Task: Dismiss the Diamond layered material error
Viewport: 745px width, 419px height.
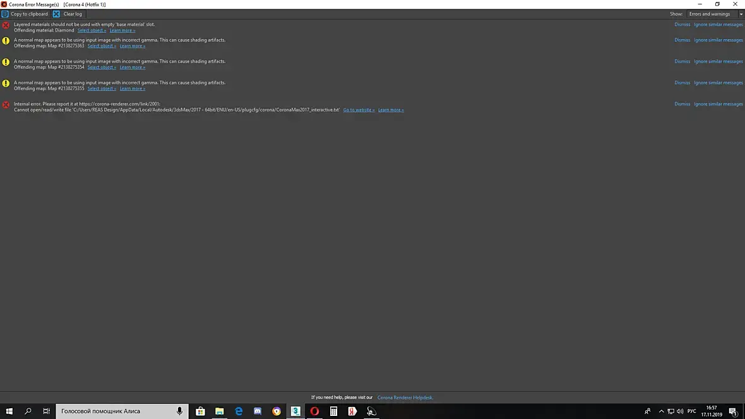Action: 682,24
